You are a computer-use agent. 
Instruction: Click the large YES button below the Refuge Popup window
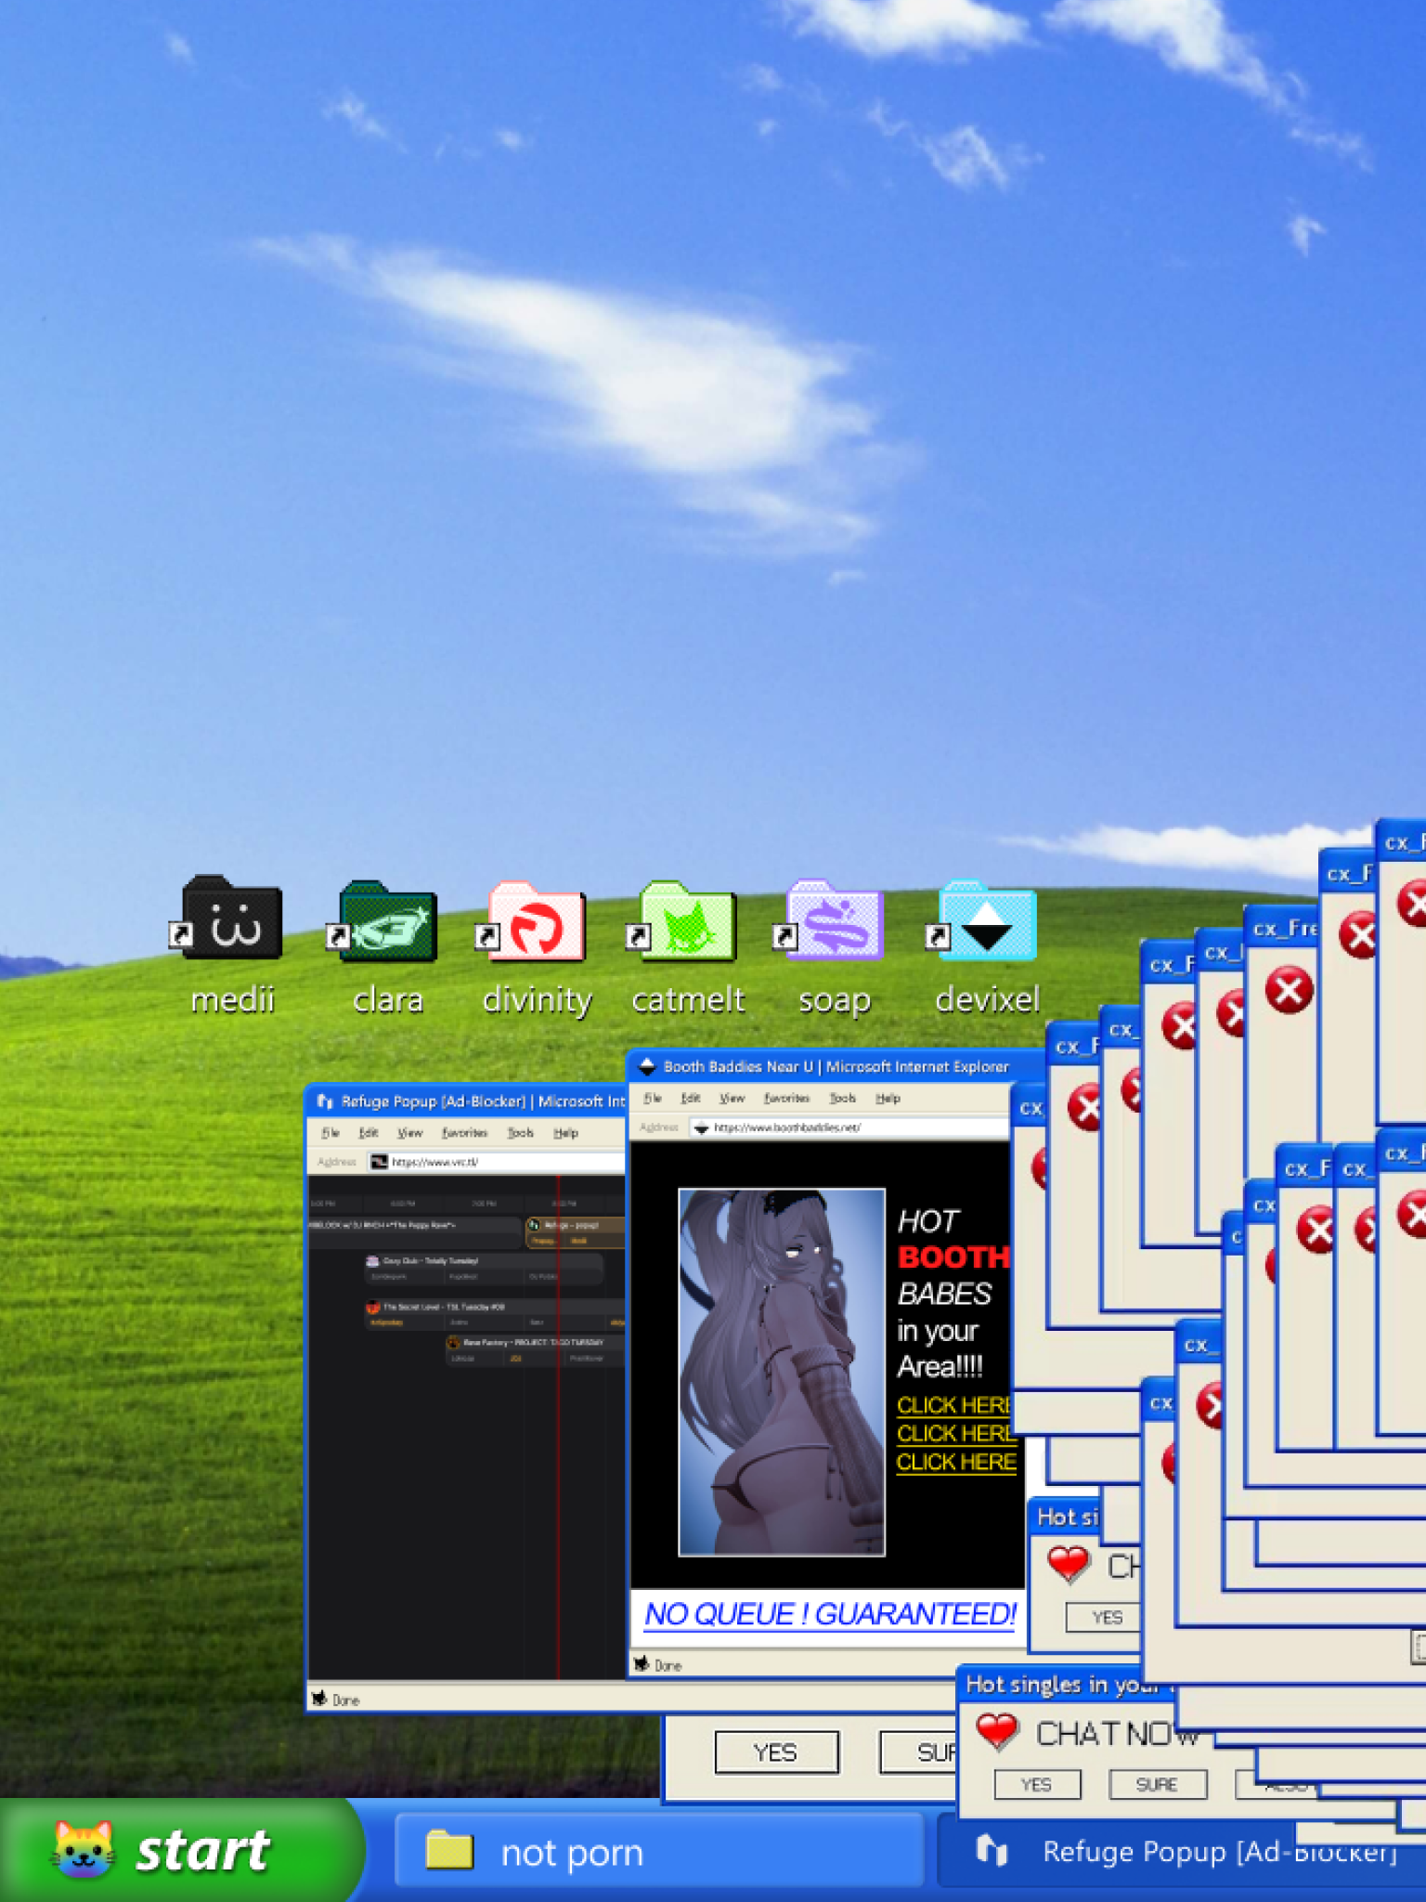pos(776,1752)
